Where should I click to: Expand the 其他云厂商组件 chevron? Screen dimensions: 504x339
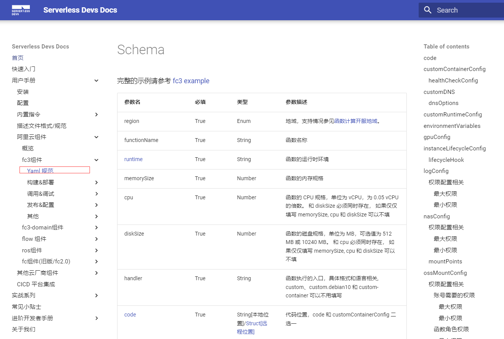96,273
